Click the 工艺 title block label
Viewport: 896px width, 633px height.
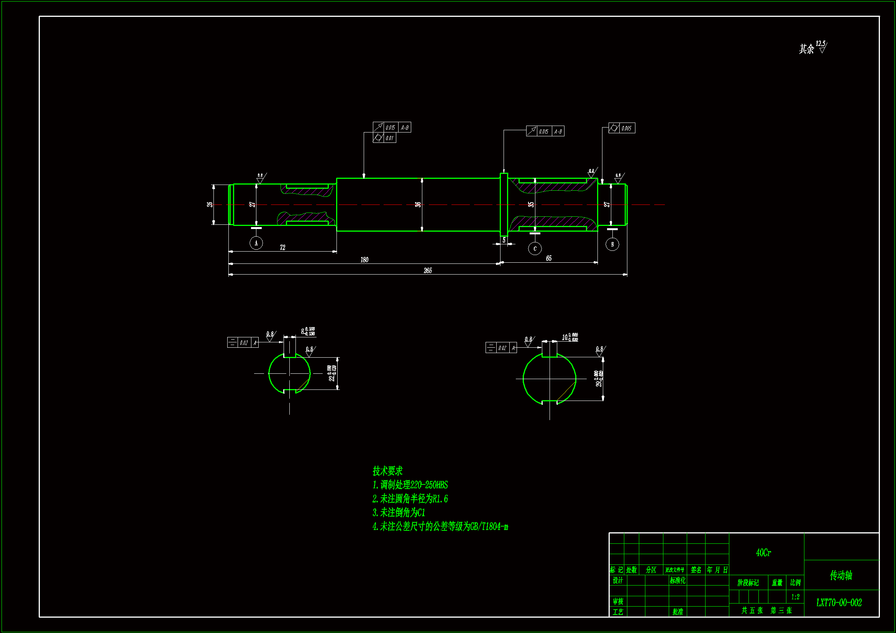(618, 612)
